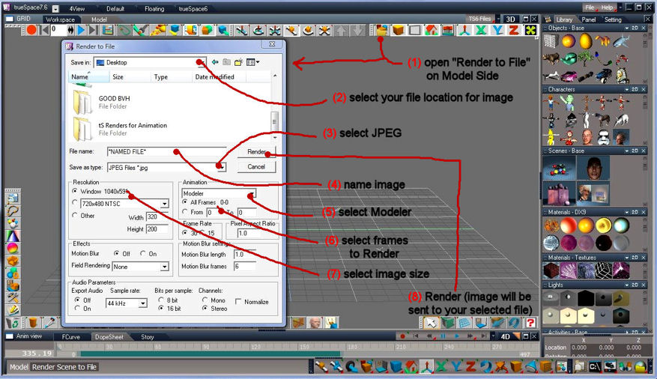Toggle the blue Y axis icon in top toolbar

[x=497, y=30]
